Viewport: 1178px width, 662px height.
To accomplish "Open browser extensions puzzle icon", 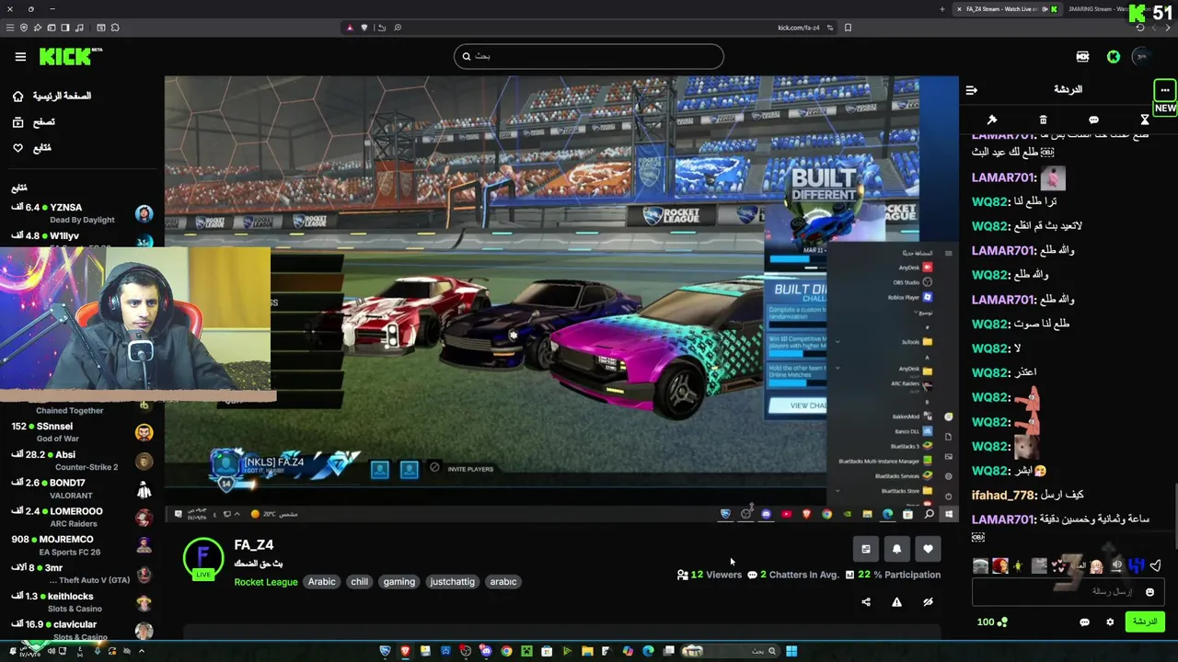I will 114,28.
